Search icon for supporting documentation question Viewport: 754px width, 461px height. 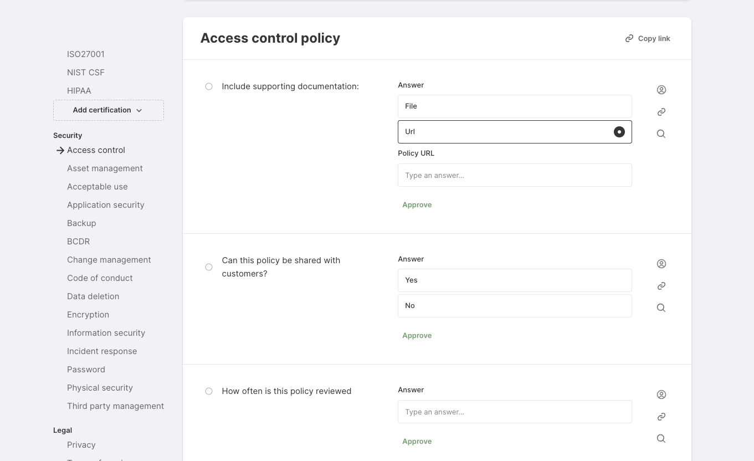pyautogui.click(x=661, y=134)
